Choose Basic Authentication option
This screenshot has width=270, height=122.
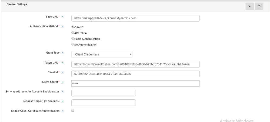(x=73, y=39)
